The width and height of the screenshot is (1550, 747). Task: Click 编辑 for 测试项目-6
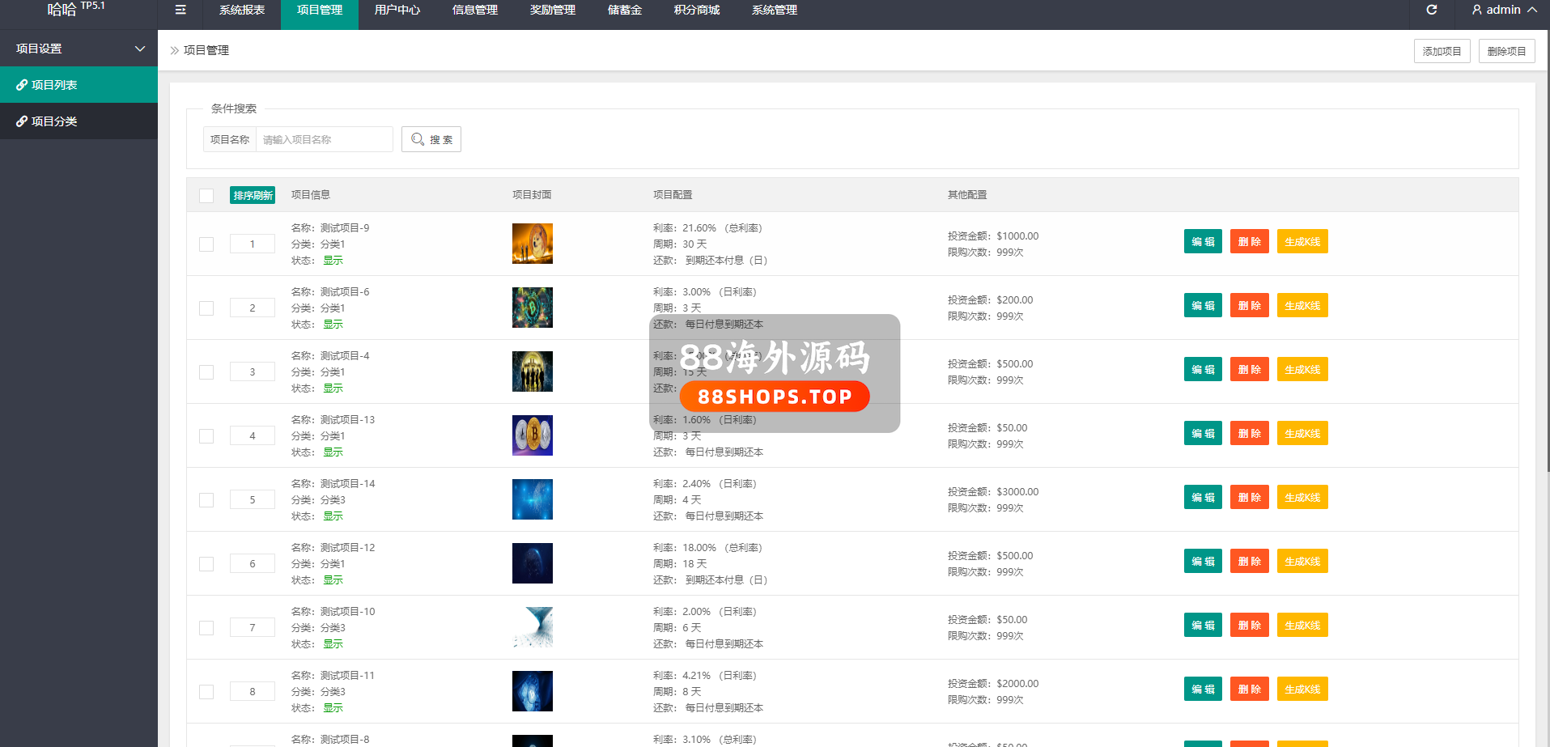1203,306
